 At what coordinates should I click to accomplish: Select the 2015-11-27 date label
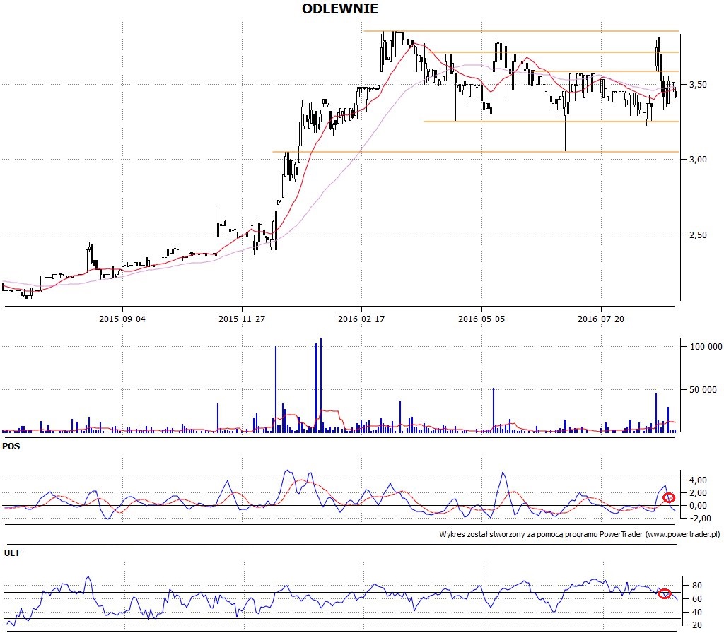242,319
